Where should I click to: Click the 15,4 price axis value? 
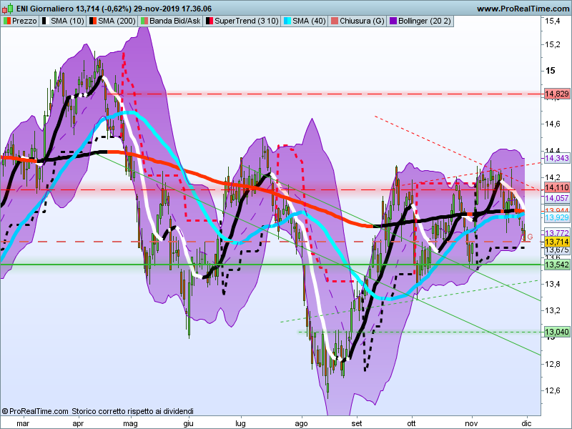pos(552,21)
